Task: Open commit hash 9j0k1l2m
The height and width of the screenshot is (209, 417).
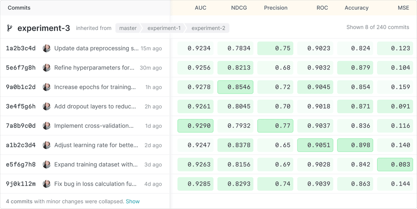Action: [21, 184]
